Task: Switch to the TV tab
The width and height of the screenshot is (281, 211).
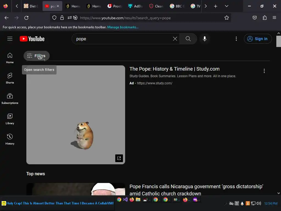Action: click(x=195, y=6)
